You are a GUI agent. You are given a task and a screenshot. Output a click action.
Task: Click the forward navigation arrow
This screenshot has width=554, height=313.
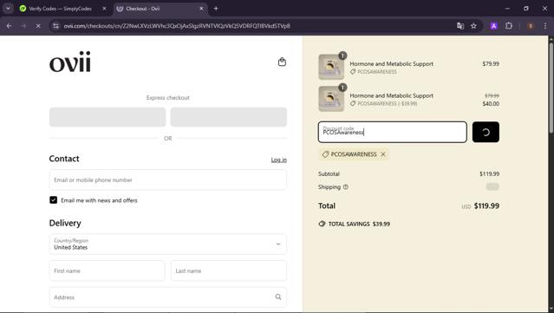point(23,26)
